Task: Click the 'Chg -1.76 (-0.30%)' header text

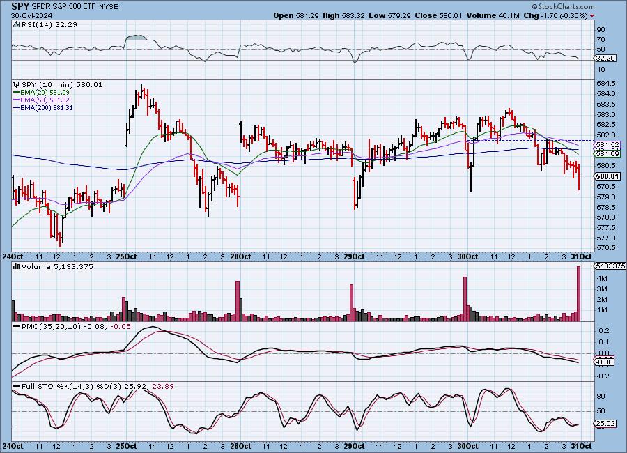Action: pos(555,15)
